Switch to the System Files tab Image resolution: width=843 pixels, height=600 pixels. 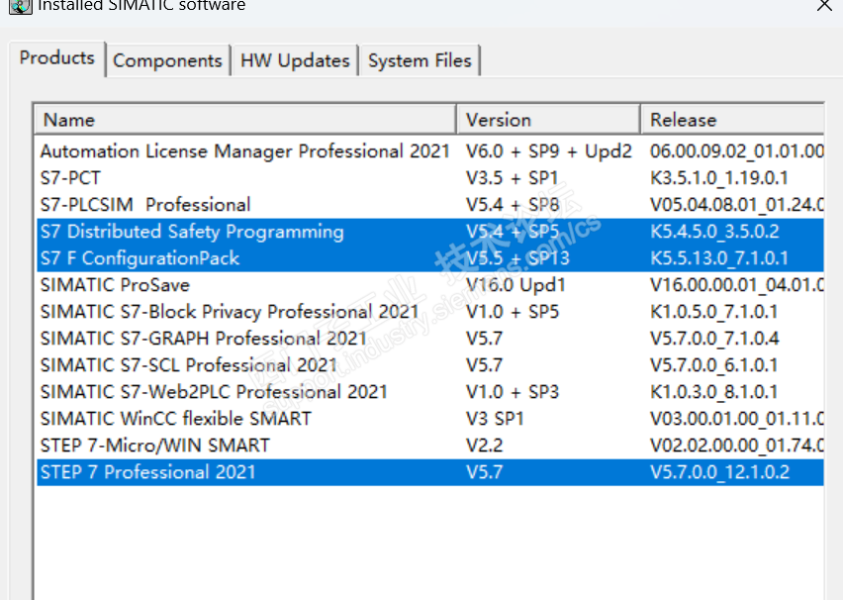[x=420, y=60]
